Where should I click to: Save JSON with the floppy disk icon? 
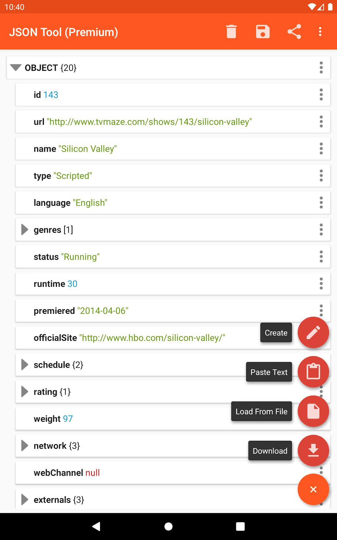263,32
